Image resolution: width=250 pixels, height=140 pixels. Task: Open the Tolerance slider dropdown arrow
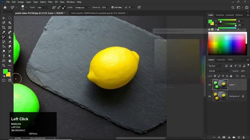coord(109,7)
